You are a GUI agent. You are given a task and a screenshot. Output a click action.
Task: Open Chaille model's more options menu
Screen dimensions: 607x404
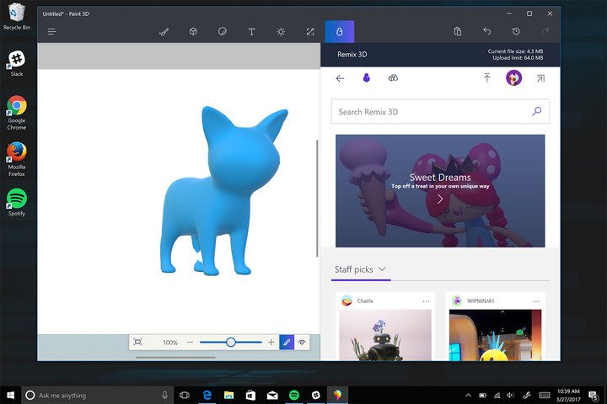[427, 301]
